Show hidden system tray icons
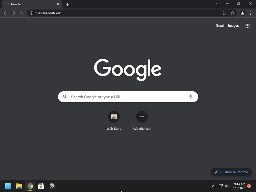Screen dimensions: 256x192 [213, 186]
